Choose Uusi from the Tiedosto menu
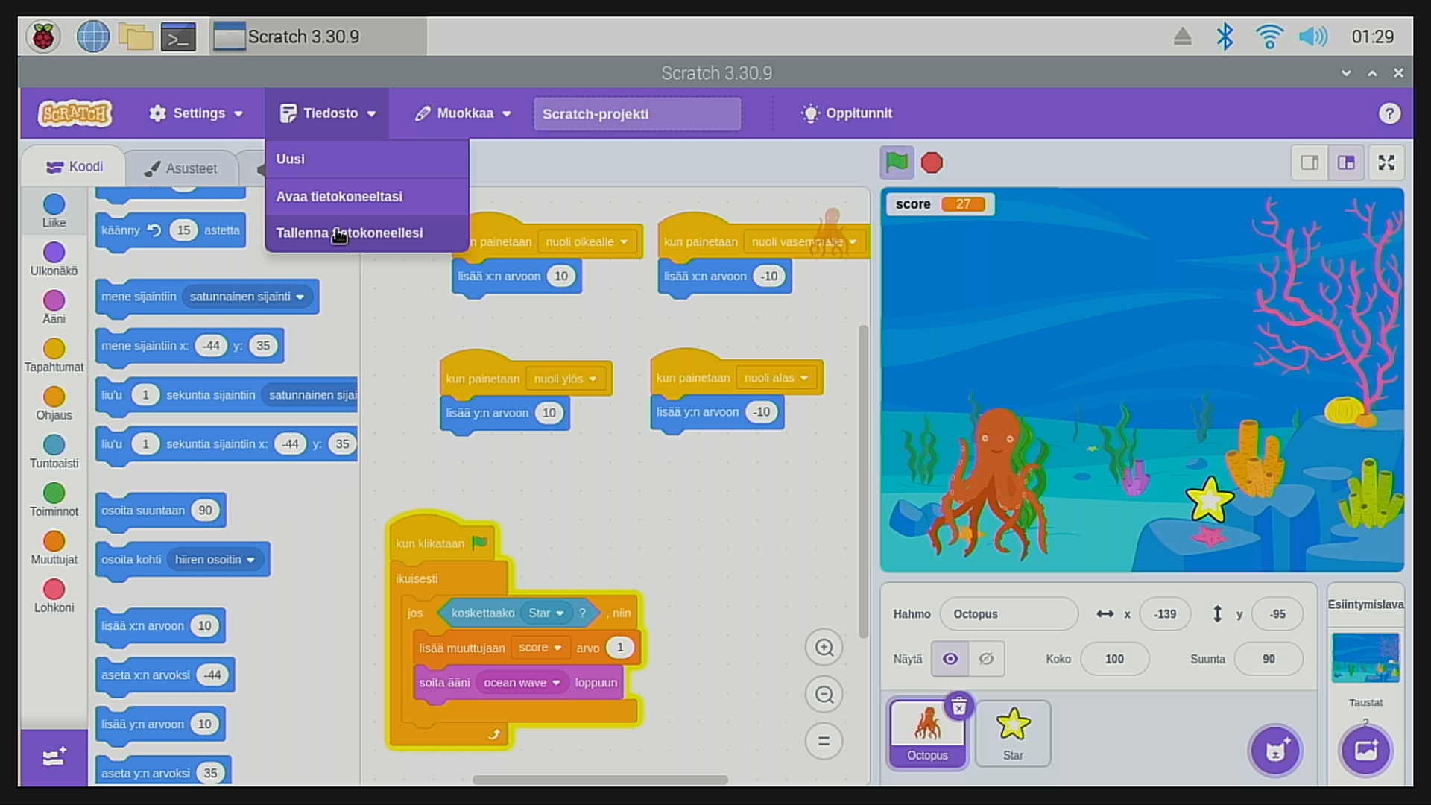The height and width of the screenshot is (805, 1431). pos(367,159)
